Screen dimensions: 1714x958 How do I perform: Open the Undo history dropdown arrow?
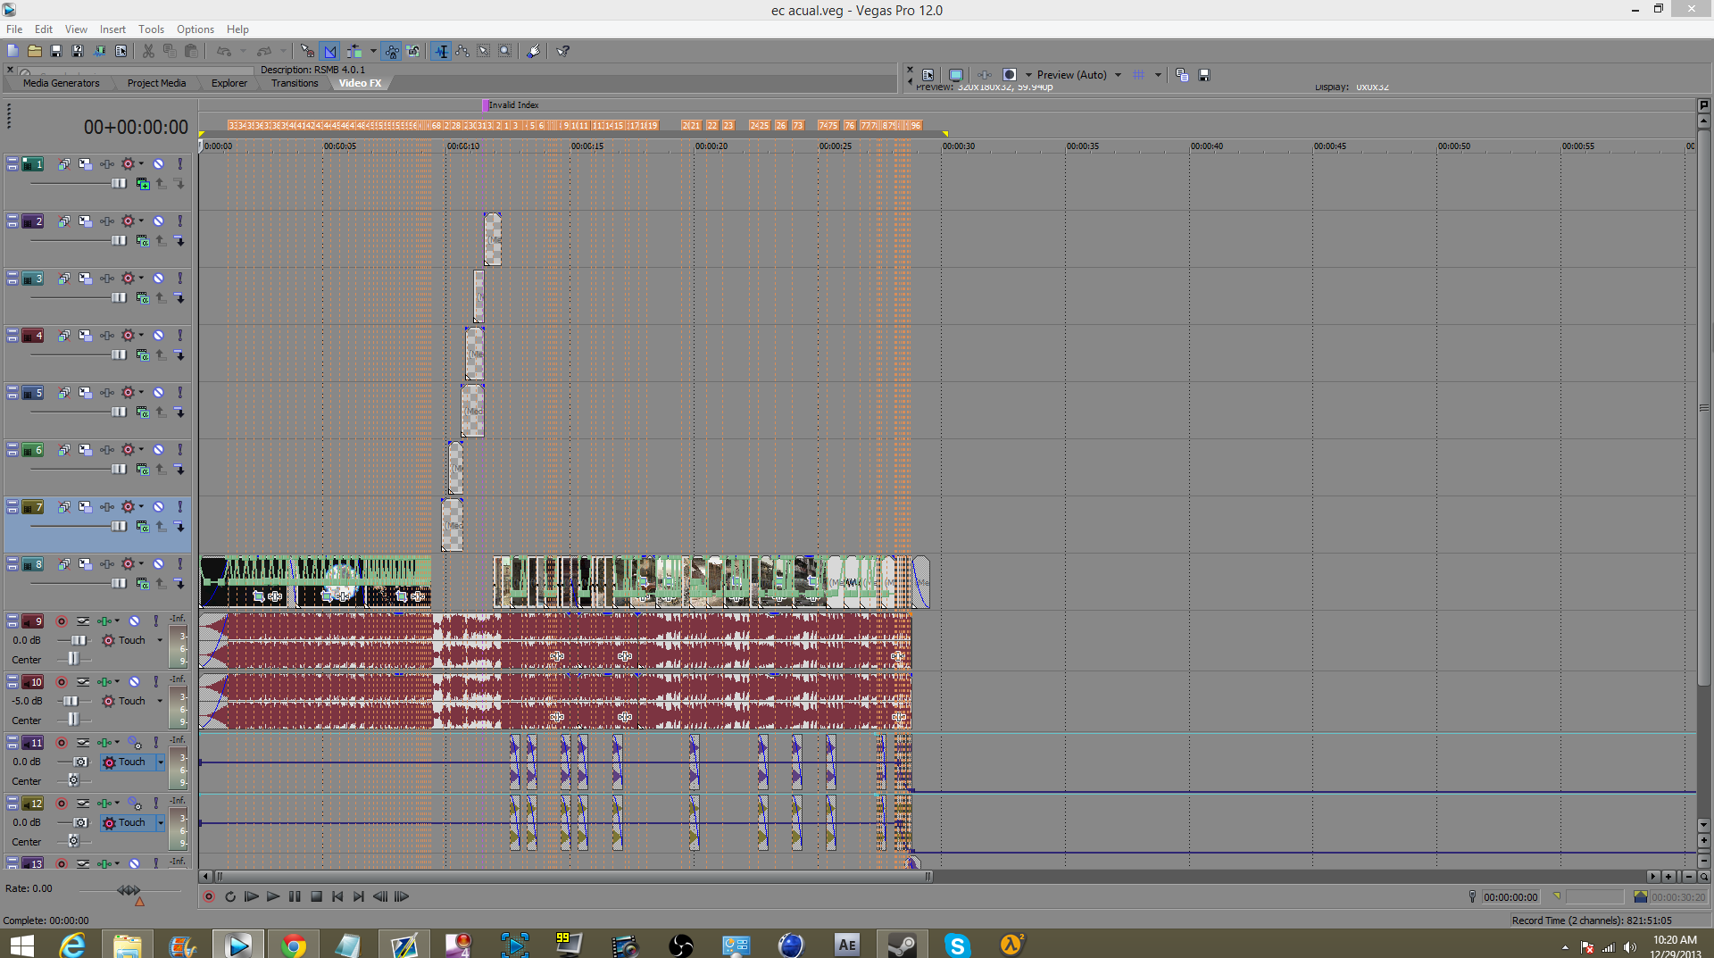[x=242, y=51]
